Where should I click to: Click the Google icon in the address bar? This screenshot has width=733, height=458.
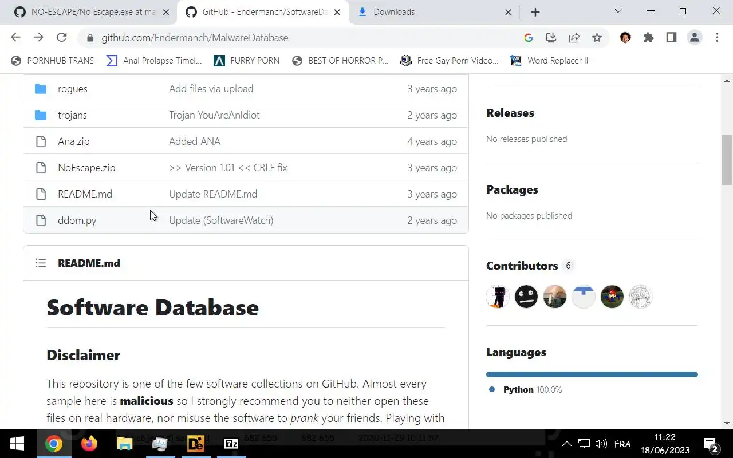tap(528, 38)
